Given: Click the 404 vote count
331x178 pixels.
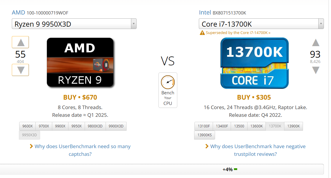Looking at the screenshot, I should (x=20, y=62).
